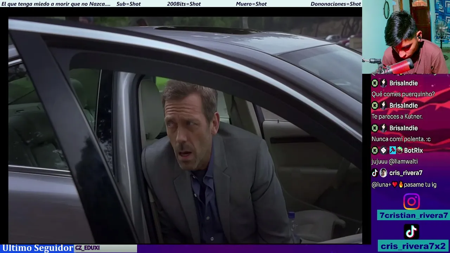This screenshot has width=450, height=253.
Task: Click 'Te pareces a Kutner.' chat message
Action: coord(397,117)
